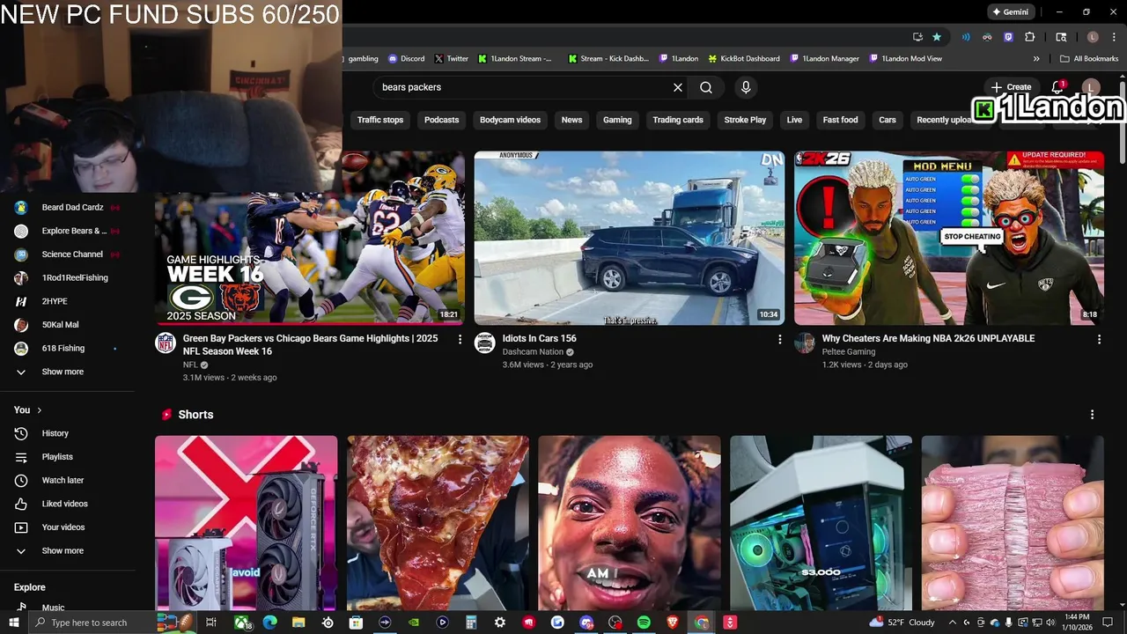Open the Peltee Gaming channel
Viewport: 1127px width, 634px height.
849,351
